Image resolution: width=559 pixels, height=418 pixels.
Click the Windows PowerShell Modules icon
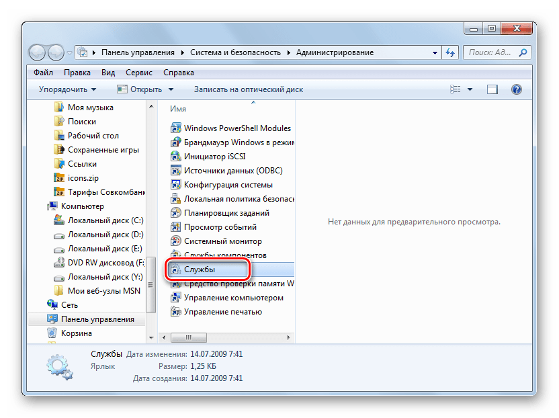pos(176,128)
